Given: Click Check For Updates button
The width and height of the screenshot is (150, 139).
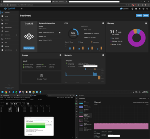Looking at the screenshot, I should coord(29,48).
